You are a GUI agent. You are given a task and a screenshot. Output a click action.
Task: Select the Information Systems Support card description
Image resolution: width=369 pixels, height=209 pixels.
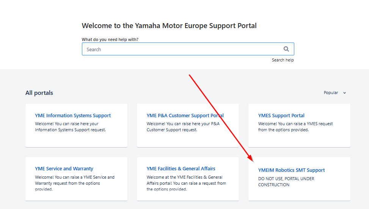pyautogui.click(x=71, y=127)
